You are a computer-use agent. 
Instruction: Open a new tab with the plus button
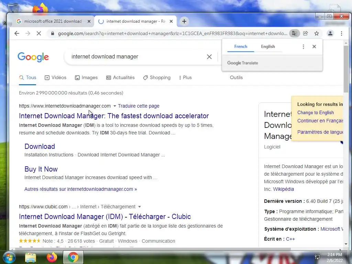pos(184,21)
